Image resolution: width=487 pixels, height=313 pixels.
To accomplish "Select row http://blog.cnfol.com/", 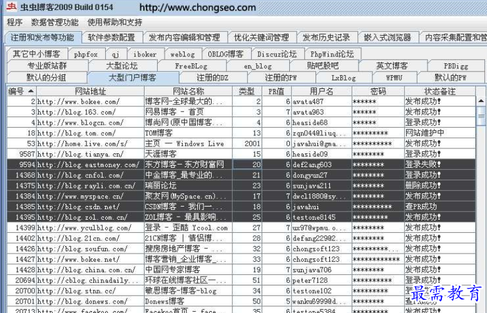I will click(241, 175).
